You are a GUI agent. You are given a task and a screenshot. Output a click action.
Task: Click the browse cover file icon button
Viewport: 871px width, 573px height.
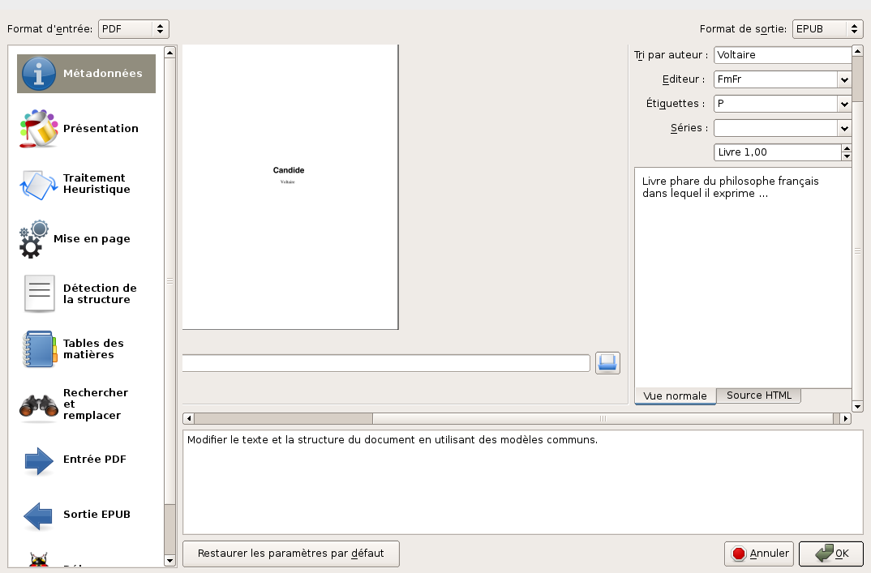(x=607, y=363)
